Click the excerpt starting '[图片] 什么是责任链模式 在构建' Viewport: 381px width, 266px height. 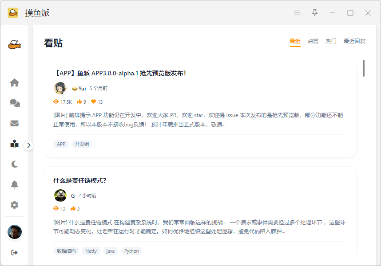coord(199,227)
